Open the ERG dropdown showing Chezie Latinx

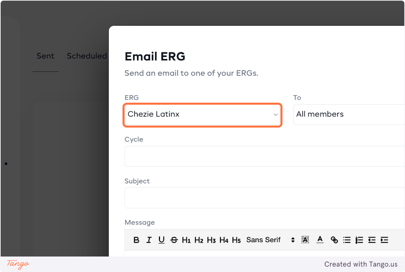pos(202,114)
